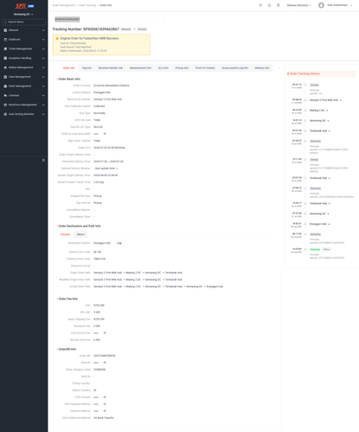This screenshot has height=432, width=359.
Task: Open the Receiver/Sender Info tab
Action: [111, 68]
